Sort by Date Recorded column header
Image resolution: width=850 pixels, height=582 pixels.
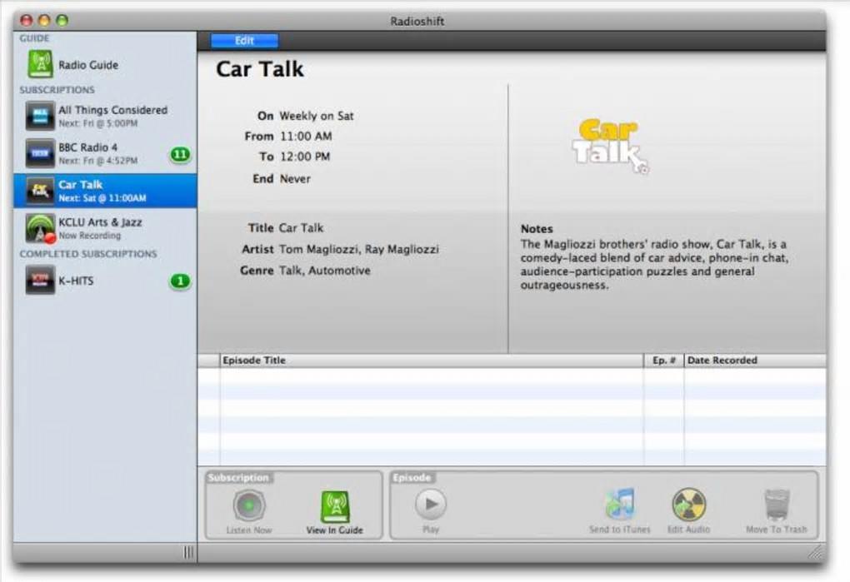click(755, 361)
